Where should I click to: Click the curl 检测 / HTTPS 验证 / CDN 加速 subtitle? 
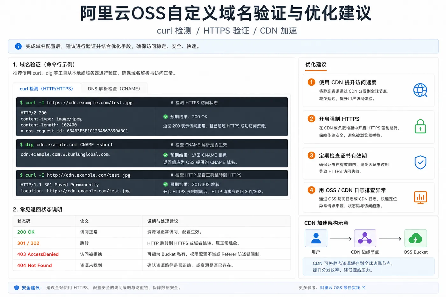click(x=227, y=31)
